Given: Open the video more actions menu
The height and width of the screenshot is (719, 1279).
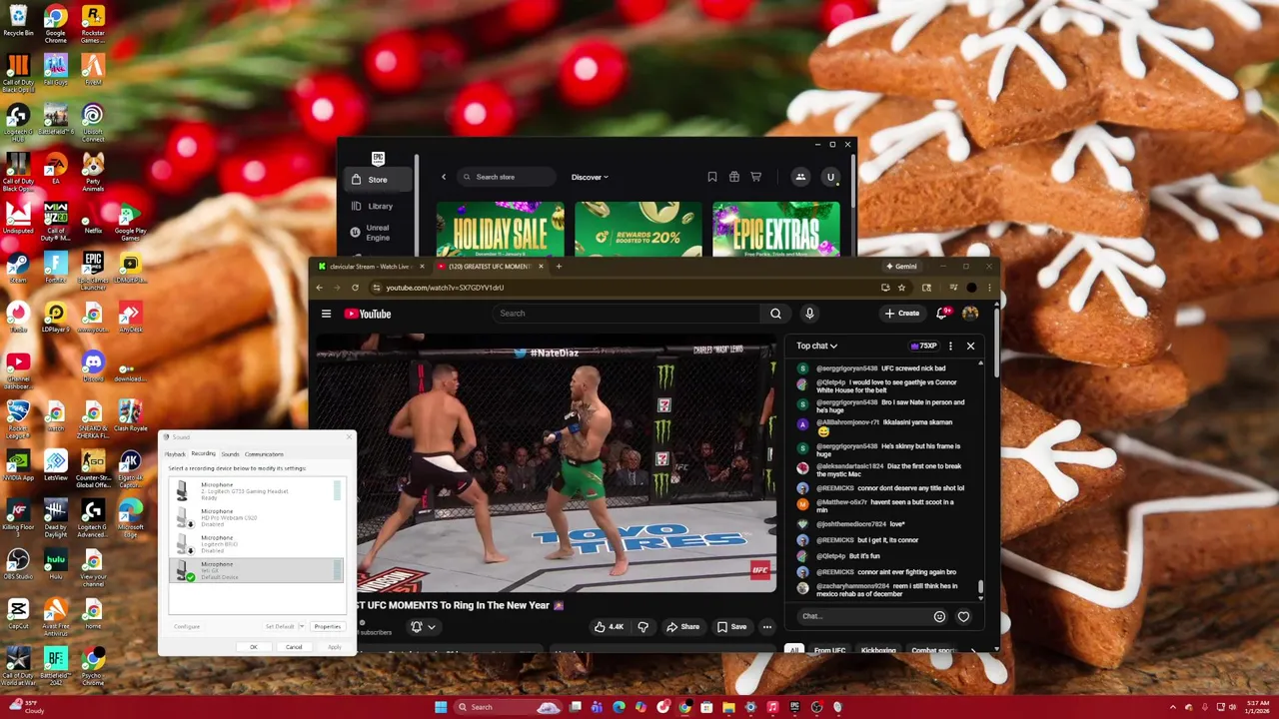Looking at the screenshot, I should coord(767,627).
